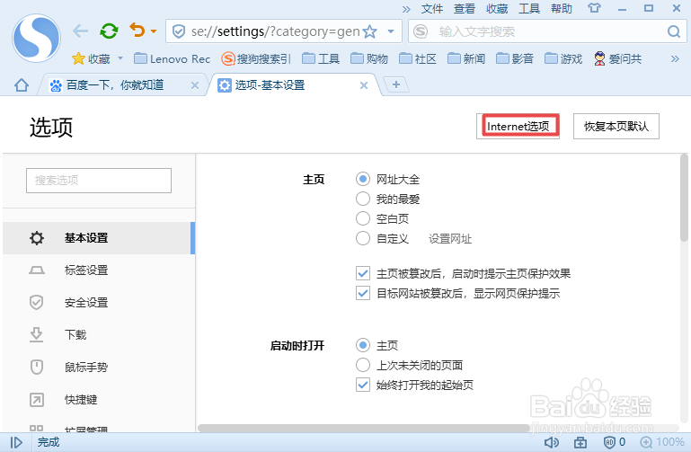Click the shield security icon in address bar
The image size is (691, 452).
(179, 31)
